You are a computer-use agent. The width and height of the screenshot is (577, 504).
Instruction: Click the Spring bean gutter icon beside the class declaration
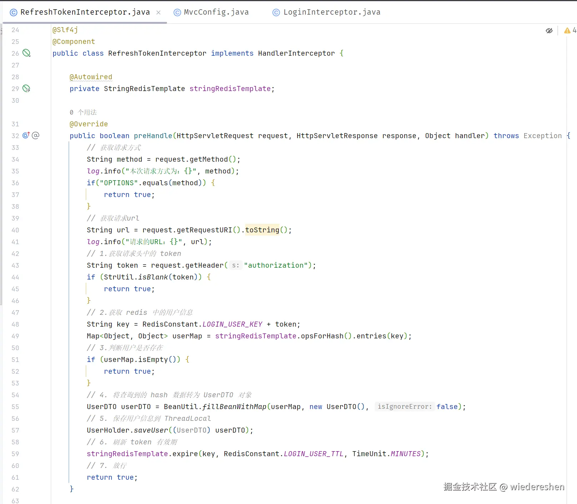coord(26,53)
